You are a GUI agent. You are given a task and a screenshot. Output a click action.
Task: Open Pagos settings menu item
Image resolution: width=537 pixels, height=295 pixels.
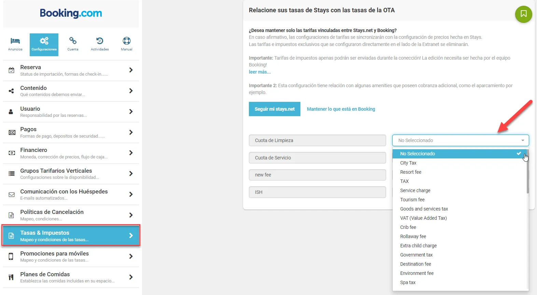[x=71, y=133]
